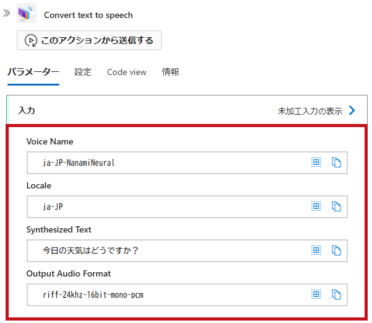
Task: Click the Convert text to speech connector icon
Action: [27, 13]
